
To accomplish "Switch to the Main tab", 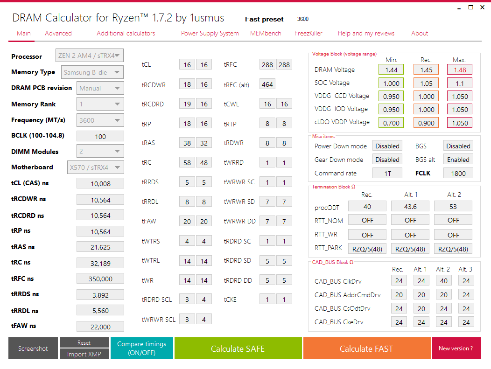I will (24, 33).
